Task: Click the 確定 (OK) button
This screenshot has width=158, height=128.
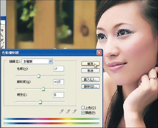Action: (90, 64)
